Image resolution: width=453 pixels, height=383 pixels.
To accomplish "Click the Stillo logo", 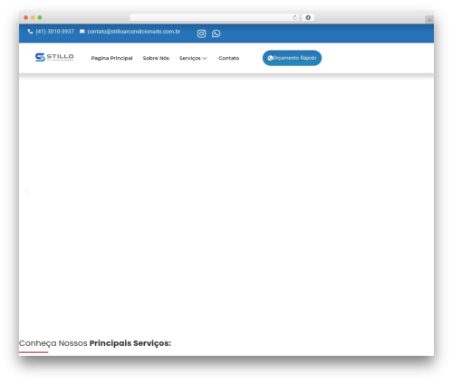I will point(54,57).
